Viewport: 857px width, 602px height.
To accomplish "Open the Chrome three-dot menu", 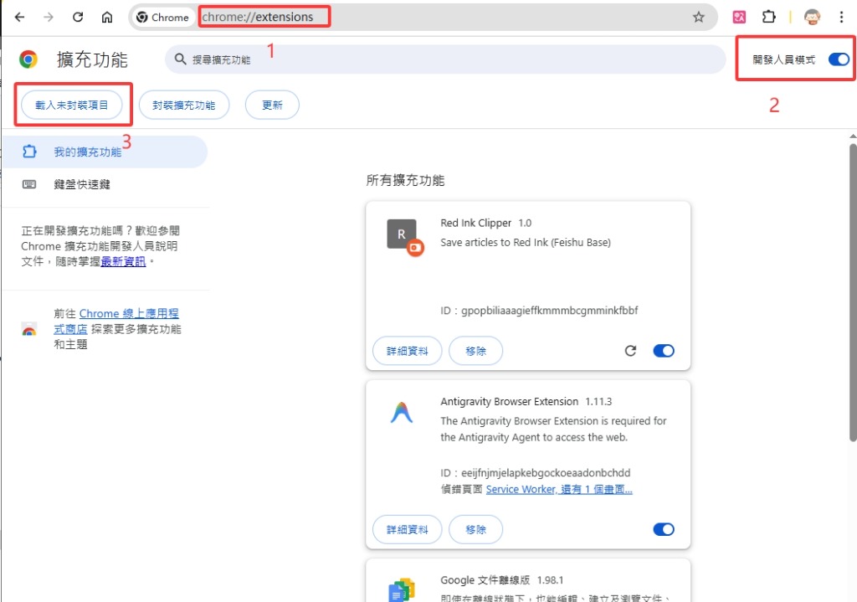I will click(841, 17).
